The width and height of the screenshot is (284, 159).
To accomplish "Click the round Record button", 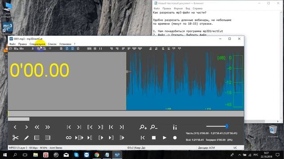I will pos(175,138).
